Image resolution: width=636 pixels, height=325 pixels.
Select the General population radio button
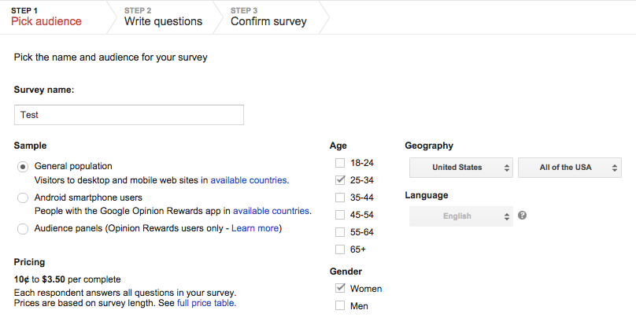pyautogui.click(x=23, y=166)
